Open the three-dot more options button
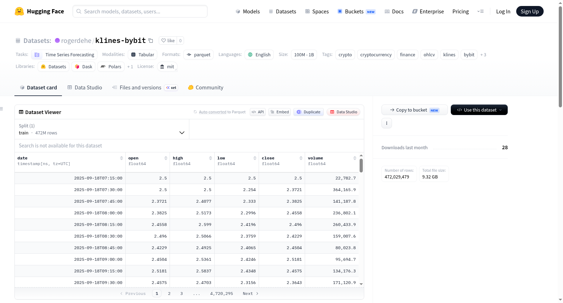This screenshot has height=303, width=563. tap(387, 123)
